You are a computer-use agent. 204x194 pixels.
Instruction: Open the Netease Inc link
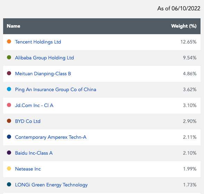tap(28, 169)
